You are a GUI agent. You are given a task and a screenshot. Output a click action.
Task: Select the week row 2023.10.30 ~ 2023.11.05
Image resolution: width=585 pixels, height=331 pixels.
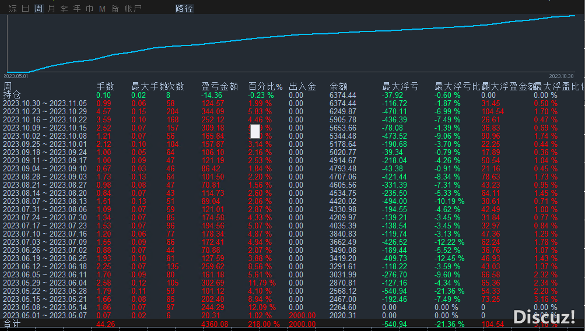coord(45,103)
